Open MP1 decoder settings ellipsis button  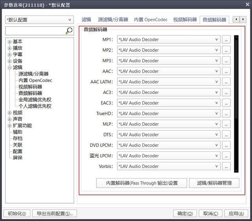(x=226, y=39)
